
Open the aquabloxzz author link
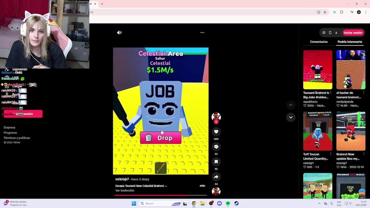pos(310,102)
